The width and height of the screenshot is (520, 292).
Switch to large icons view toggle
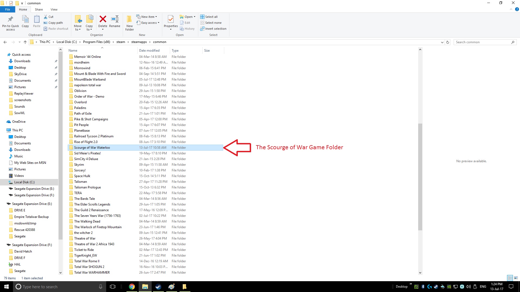coord(516,278)
